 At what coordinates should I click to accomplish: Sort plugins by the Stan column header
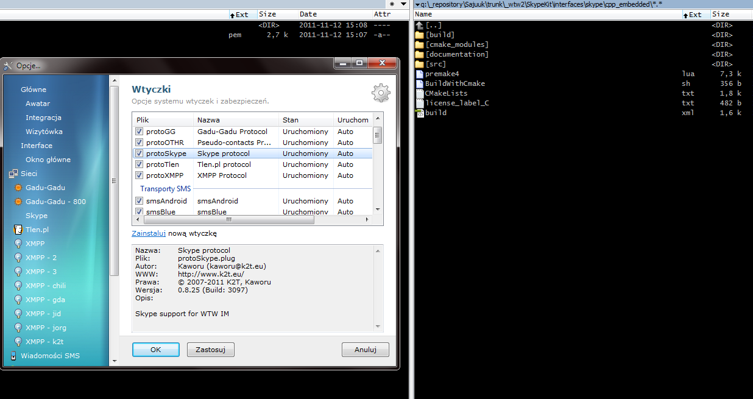pos(306,120)
